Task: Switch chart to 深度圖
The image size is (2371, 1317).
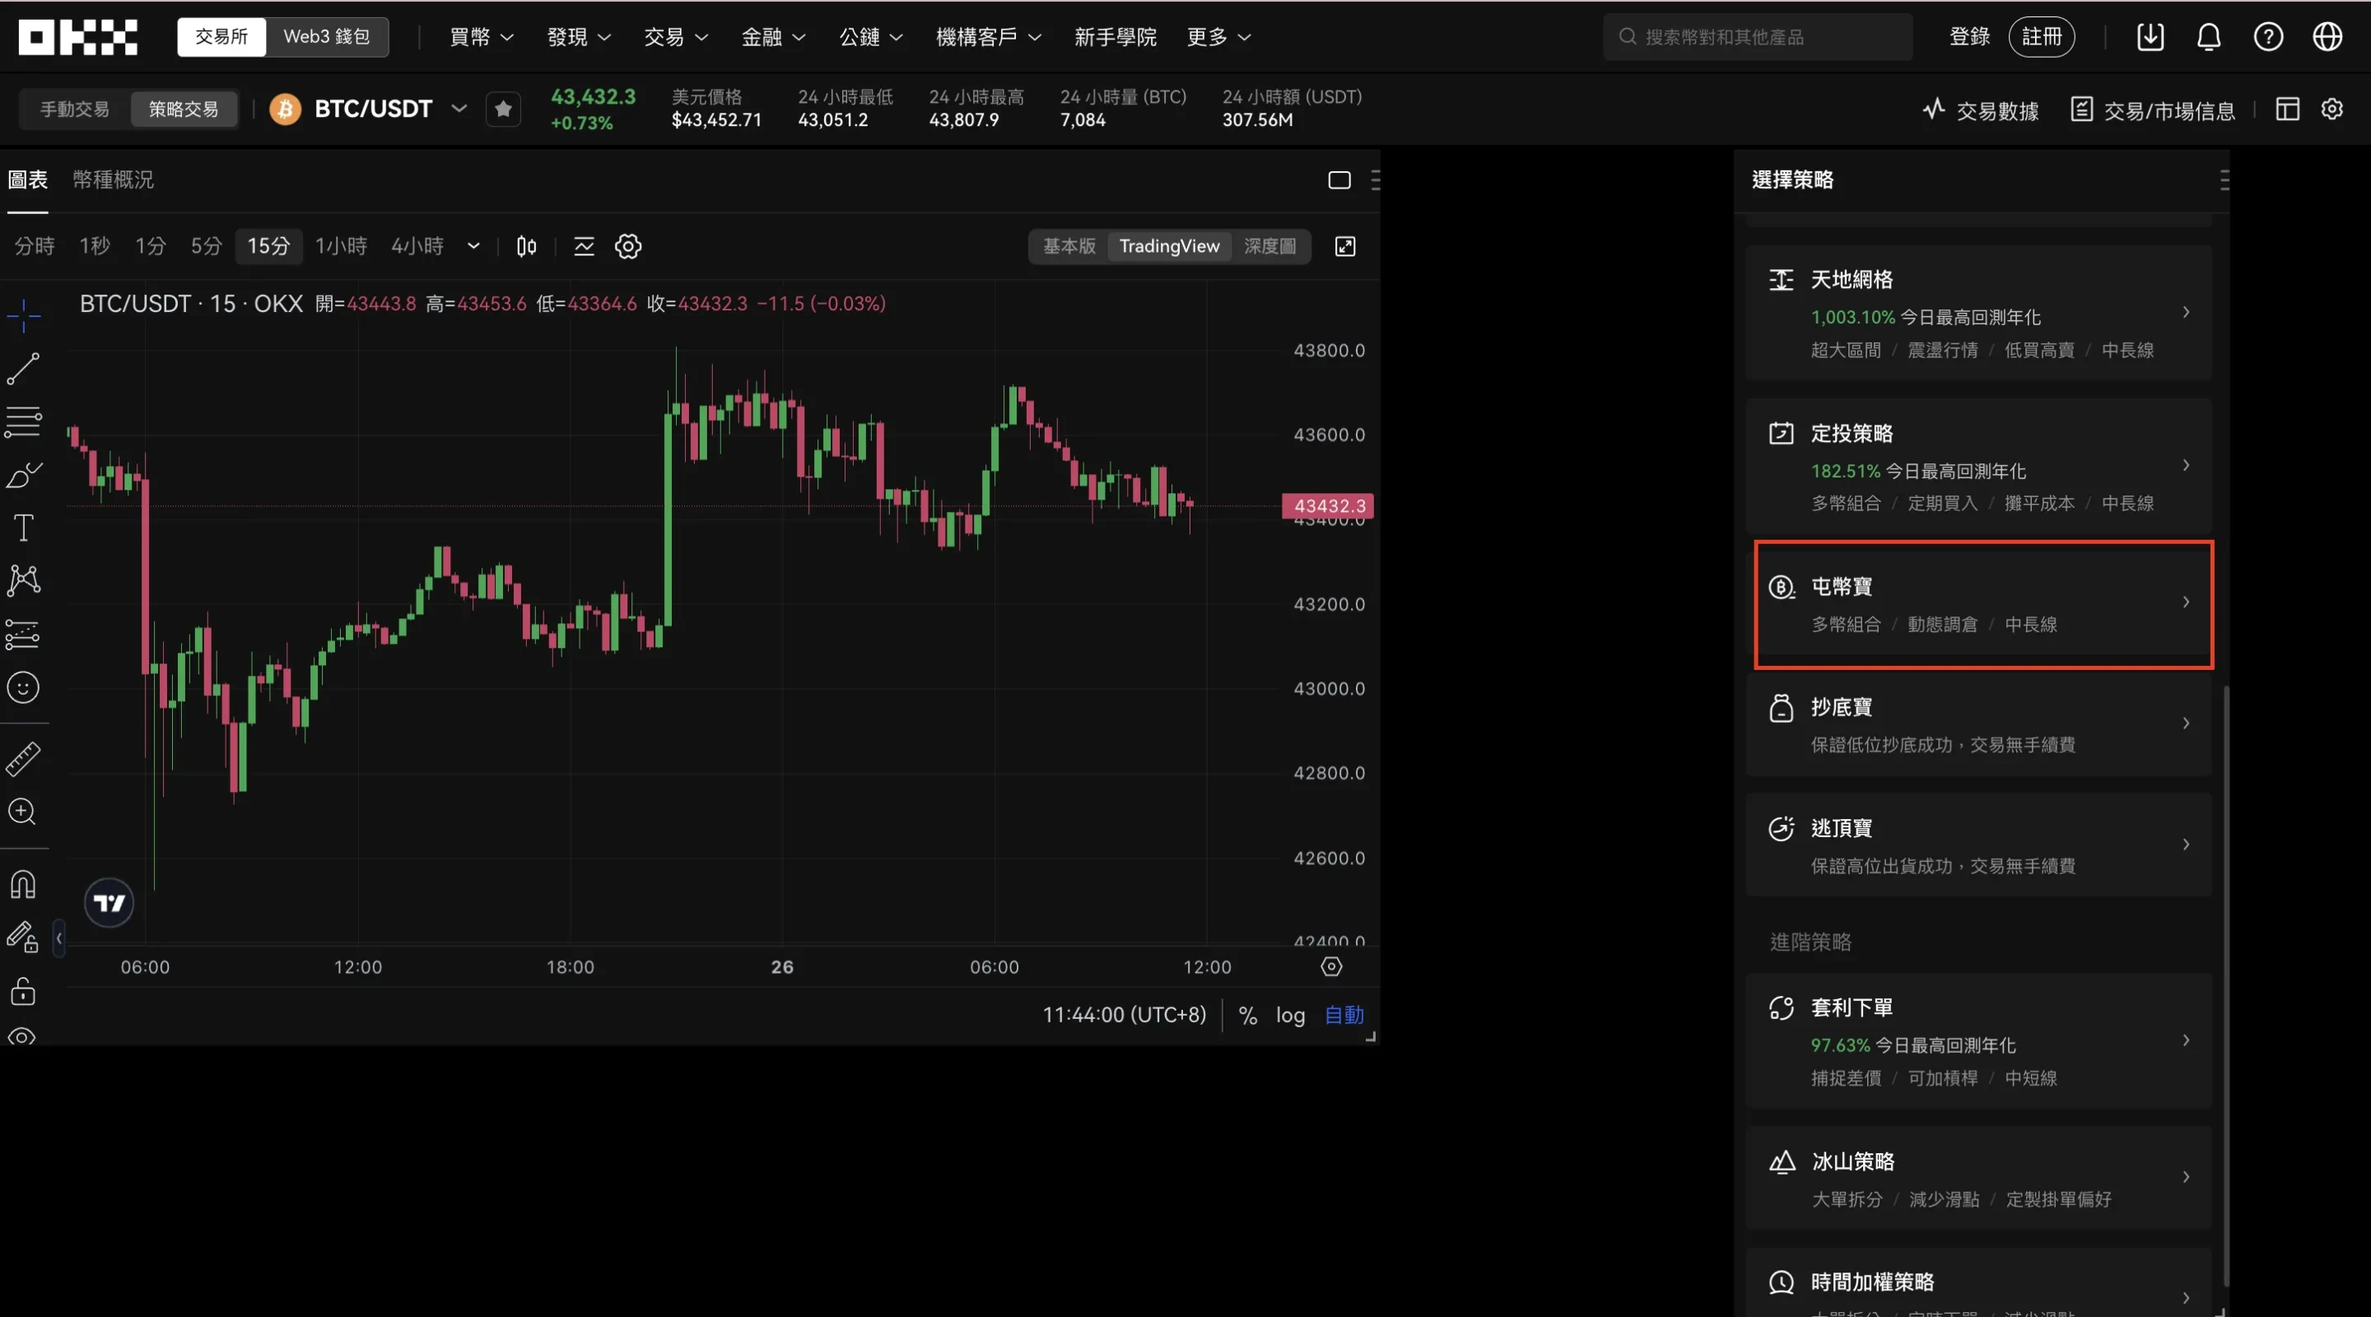Action: pos(1270,247)
